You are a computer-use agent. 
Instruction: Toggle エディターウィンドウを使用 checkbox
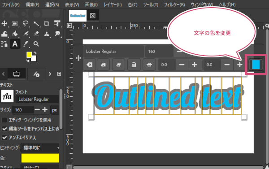pyautogui.click(x=4, y=120)
